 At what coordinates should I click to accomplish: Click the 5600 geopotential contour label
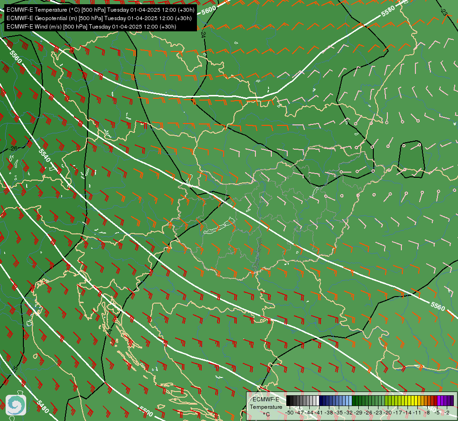pos(209,10)
